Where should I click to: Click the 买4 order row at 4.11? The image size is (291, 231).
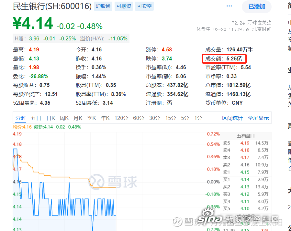click(x=246, y=201)
